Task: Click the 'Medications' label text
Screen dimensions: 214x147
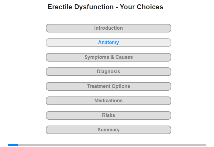Action: pos(109,101)
